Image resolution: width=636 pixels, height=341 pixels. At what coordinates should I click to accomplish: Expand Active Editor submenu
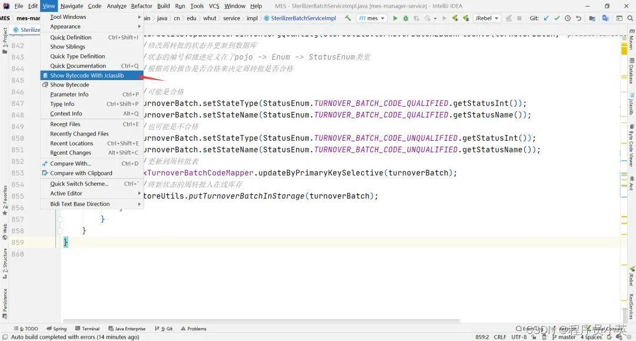[x=92, y=193]
